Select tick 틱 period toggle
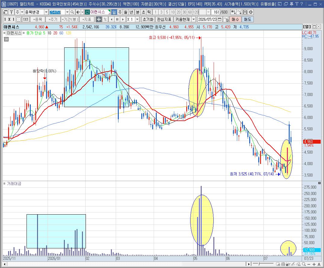324x268 pixels. [149, 12]
